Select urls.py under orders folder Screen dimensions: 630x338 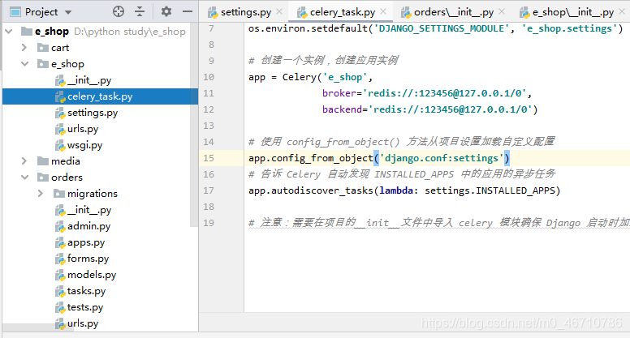[83, 323]
